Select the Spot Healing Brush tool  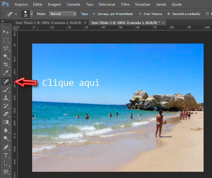click(6, 82)
